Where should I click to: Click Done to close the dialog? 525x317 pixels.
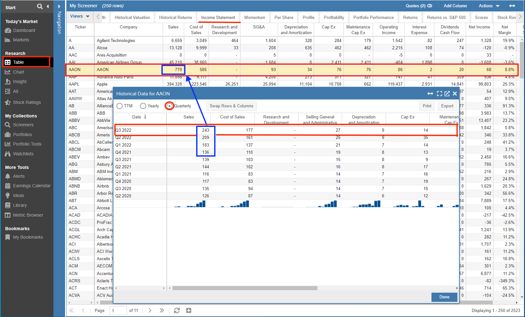444,297
